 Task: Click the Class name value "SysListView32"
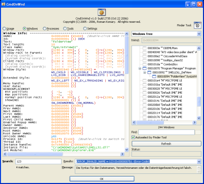[65, 47]
